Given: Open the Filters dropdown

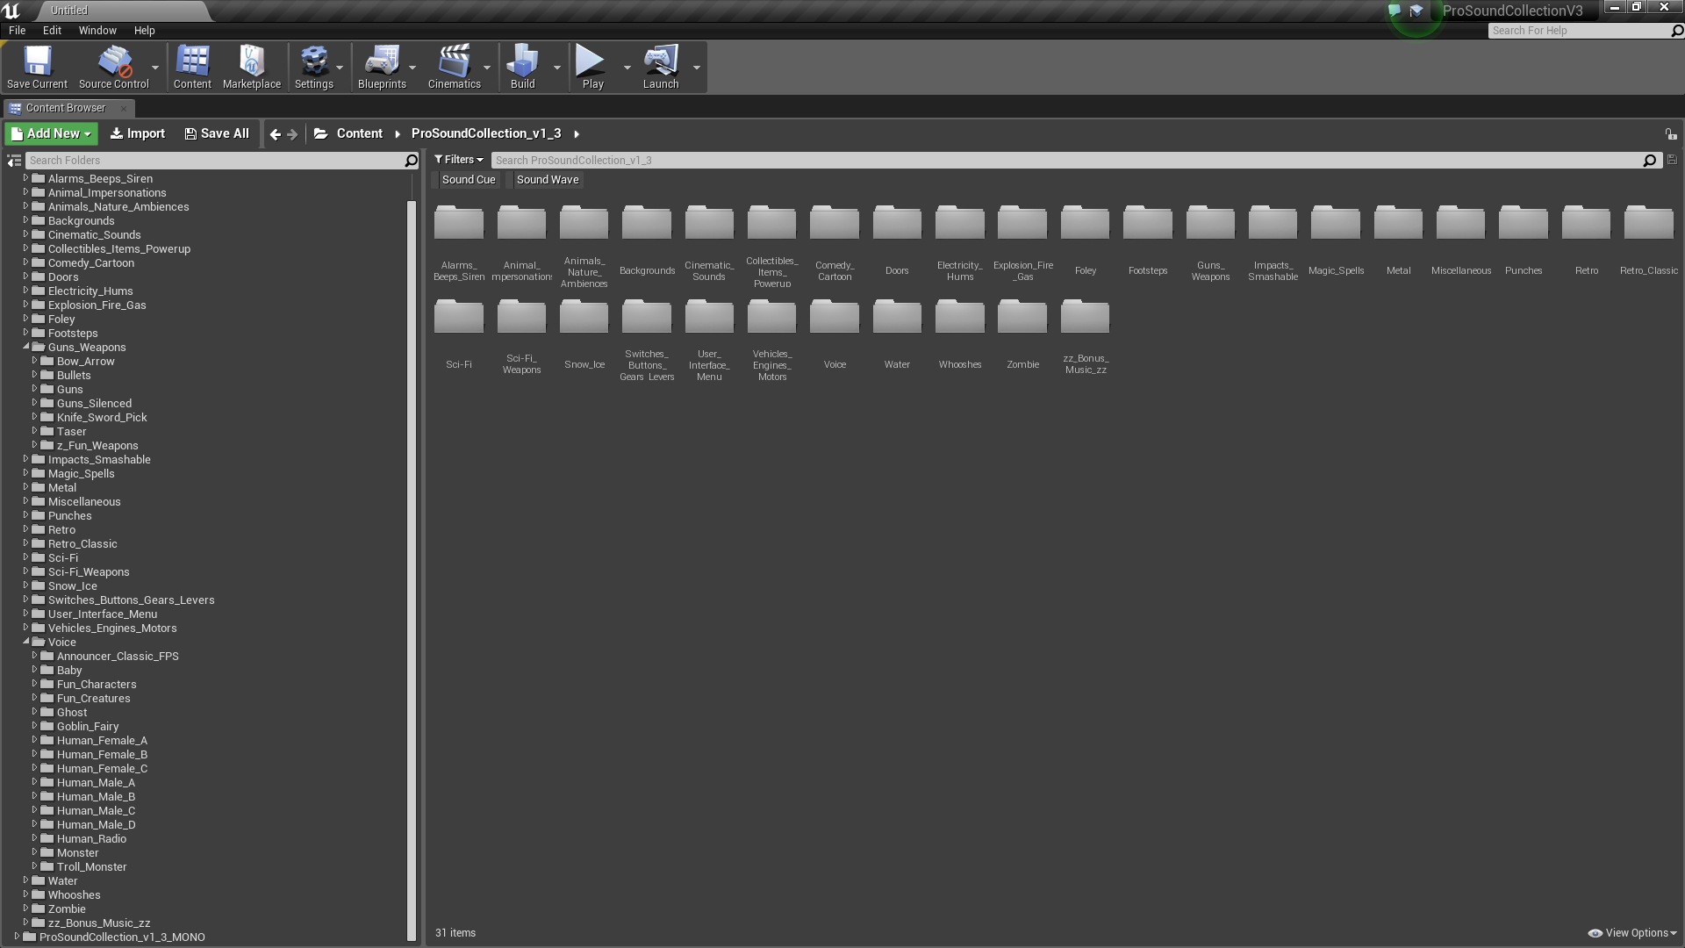Looking at the screenshot, I should pyautogui.click(x=459, y=160).
